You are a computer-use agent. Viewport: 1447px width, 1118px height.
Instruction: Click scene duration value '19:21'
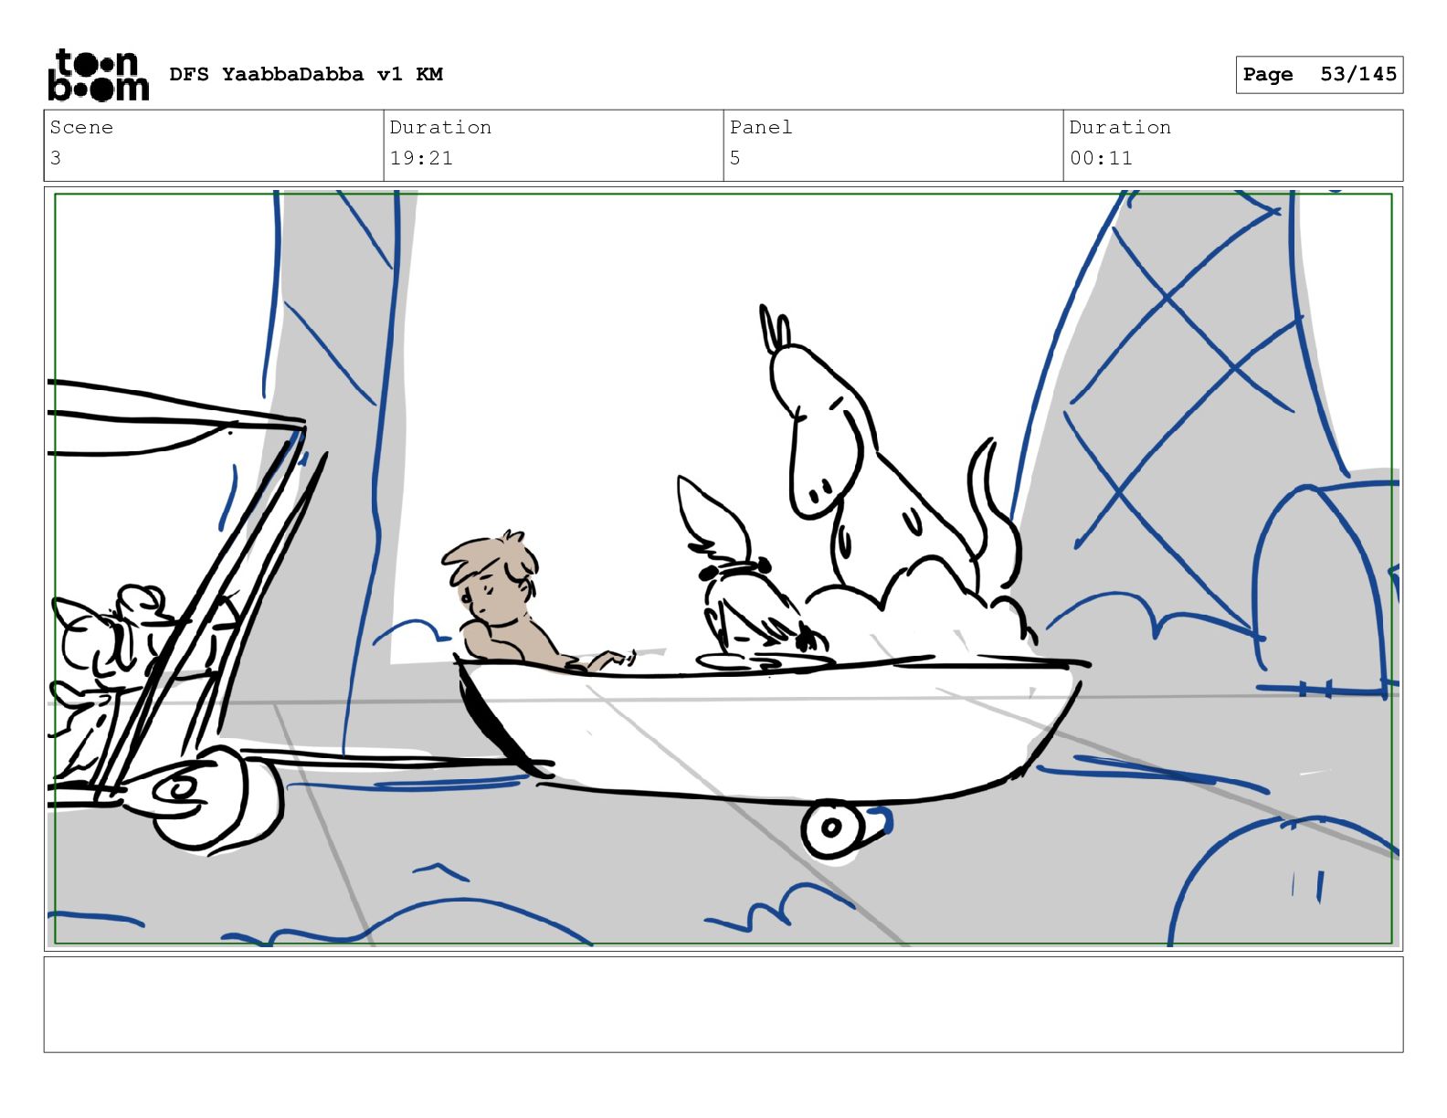coord(421,158)
